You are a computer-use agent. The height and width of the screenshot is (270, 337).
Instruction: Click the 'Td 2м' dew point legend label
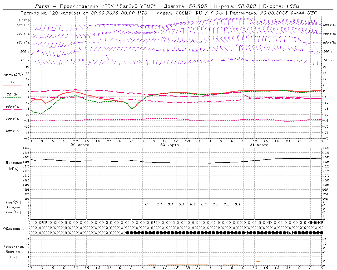click(12, 94)
